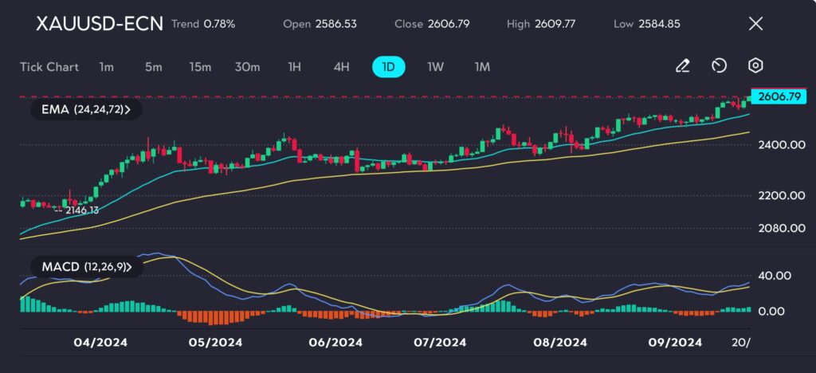Open the indicator gauge icon

tap(719, 66)
